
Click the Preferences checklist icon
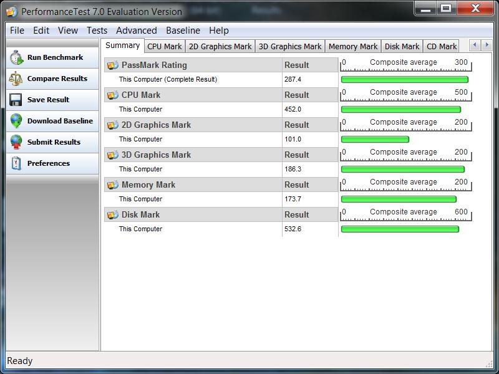coord(16,163)
